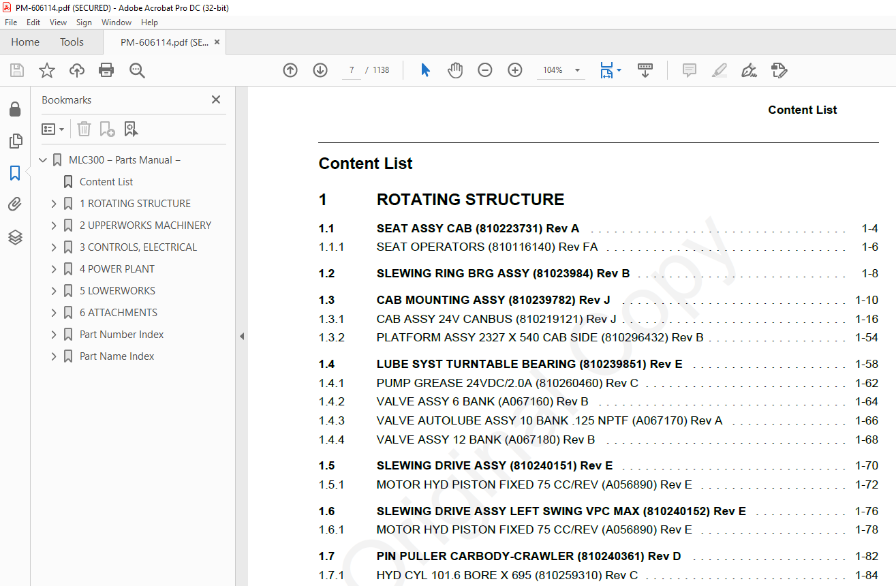The width and height of the screenshot is (896, 586).
Task: Expand the 2 UPPERWORKS MACHINERY bookmark
Action: pyautogui.click(x=54, y=226)
